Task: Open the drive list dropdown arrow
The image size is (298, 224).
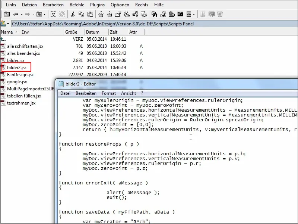Action: 8,24
